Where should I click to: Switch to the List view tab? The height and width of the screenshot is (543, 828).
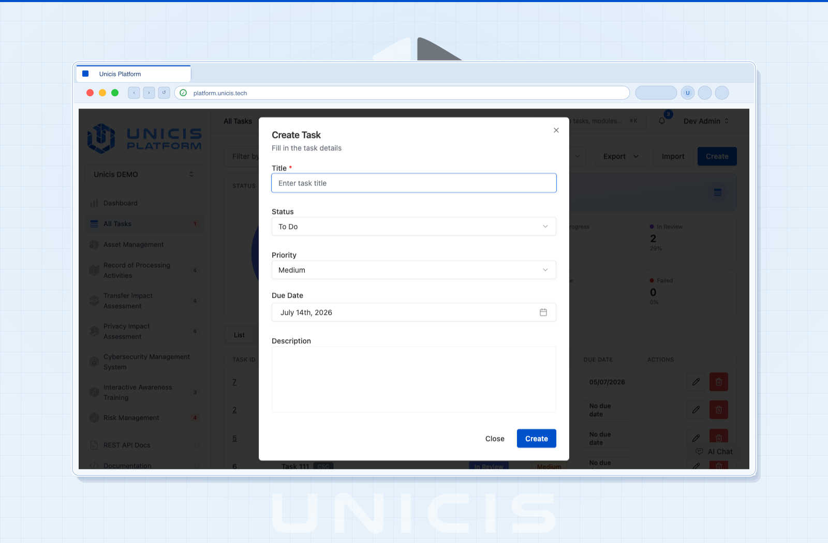coord(239,335)
